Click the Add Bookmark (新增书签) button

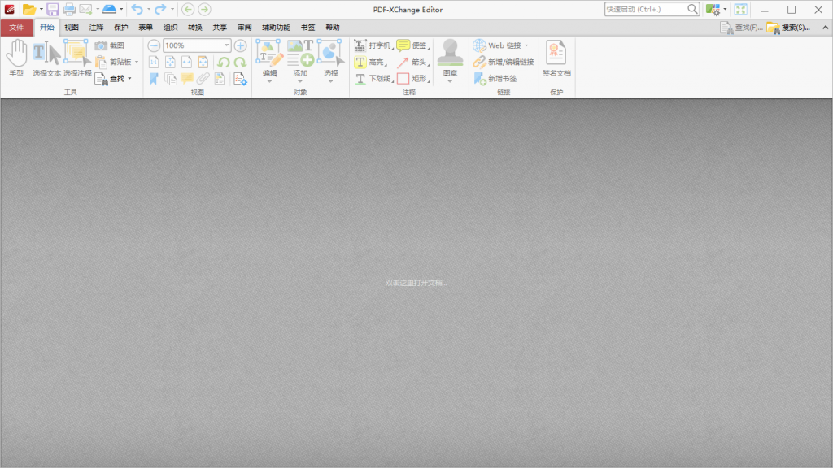point(495,79)
